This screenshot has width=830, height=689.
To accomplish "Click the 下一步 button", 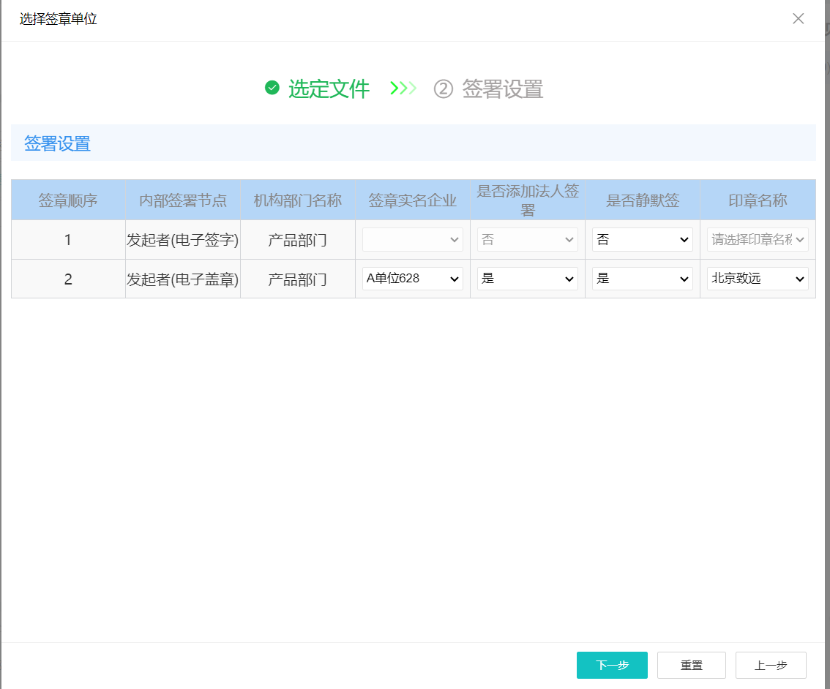I will pos(612,665).
